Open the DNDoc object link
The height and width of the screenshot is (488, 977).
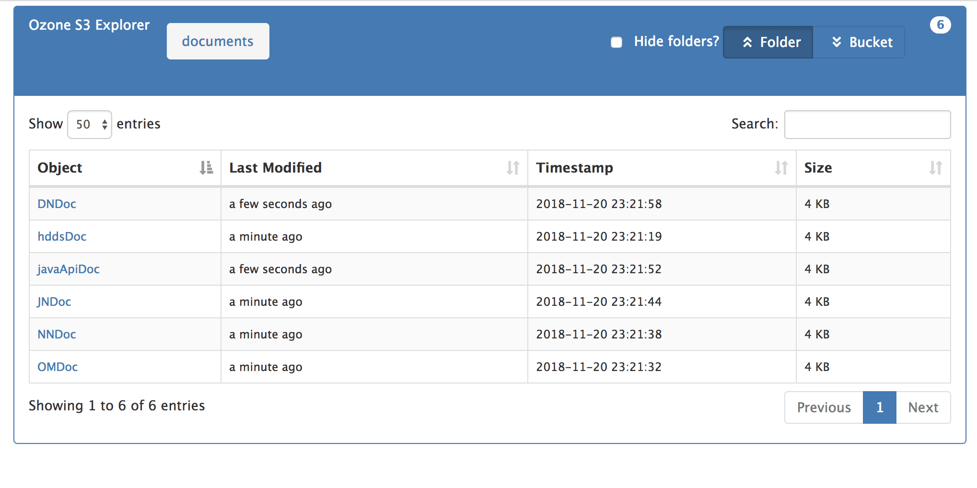(57, 204)
